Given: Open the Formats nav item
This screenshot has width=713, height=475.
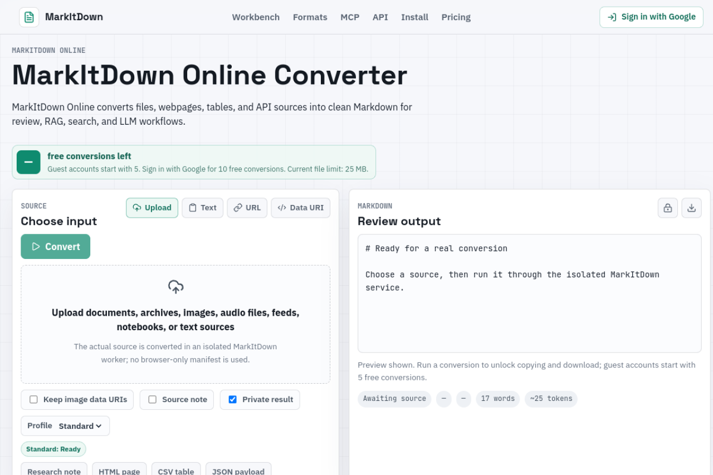Looking at the screenshot, I should pyautogui.click(x=310, y=17).
